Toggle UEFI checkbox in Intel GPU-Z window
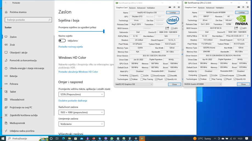The height and width of the screenshot is (141, 252). (172, 28)
